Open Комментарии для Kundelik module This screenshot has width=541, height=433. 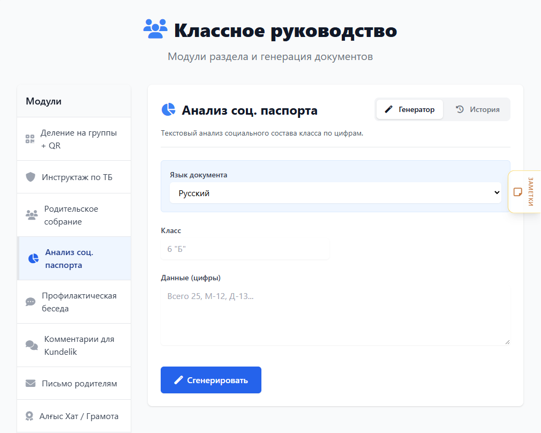[74, 345]
